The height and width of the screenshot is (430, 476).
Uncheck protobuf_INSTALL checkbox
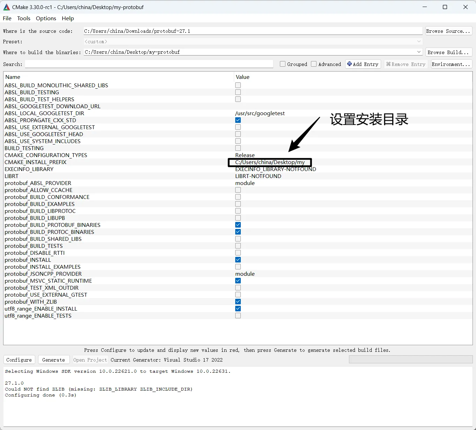(x=238, y=260)
